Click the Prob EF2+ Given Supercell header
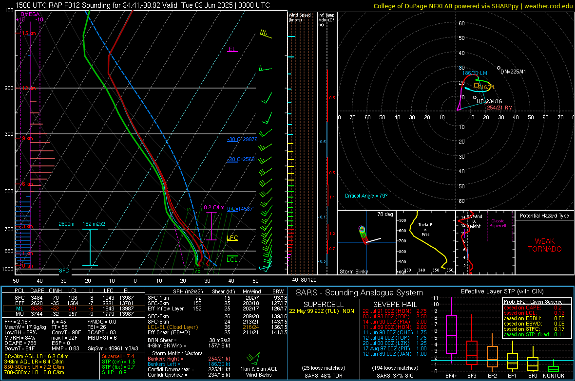The image size is (575, 381). [x=534, y=302]
